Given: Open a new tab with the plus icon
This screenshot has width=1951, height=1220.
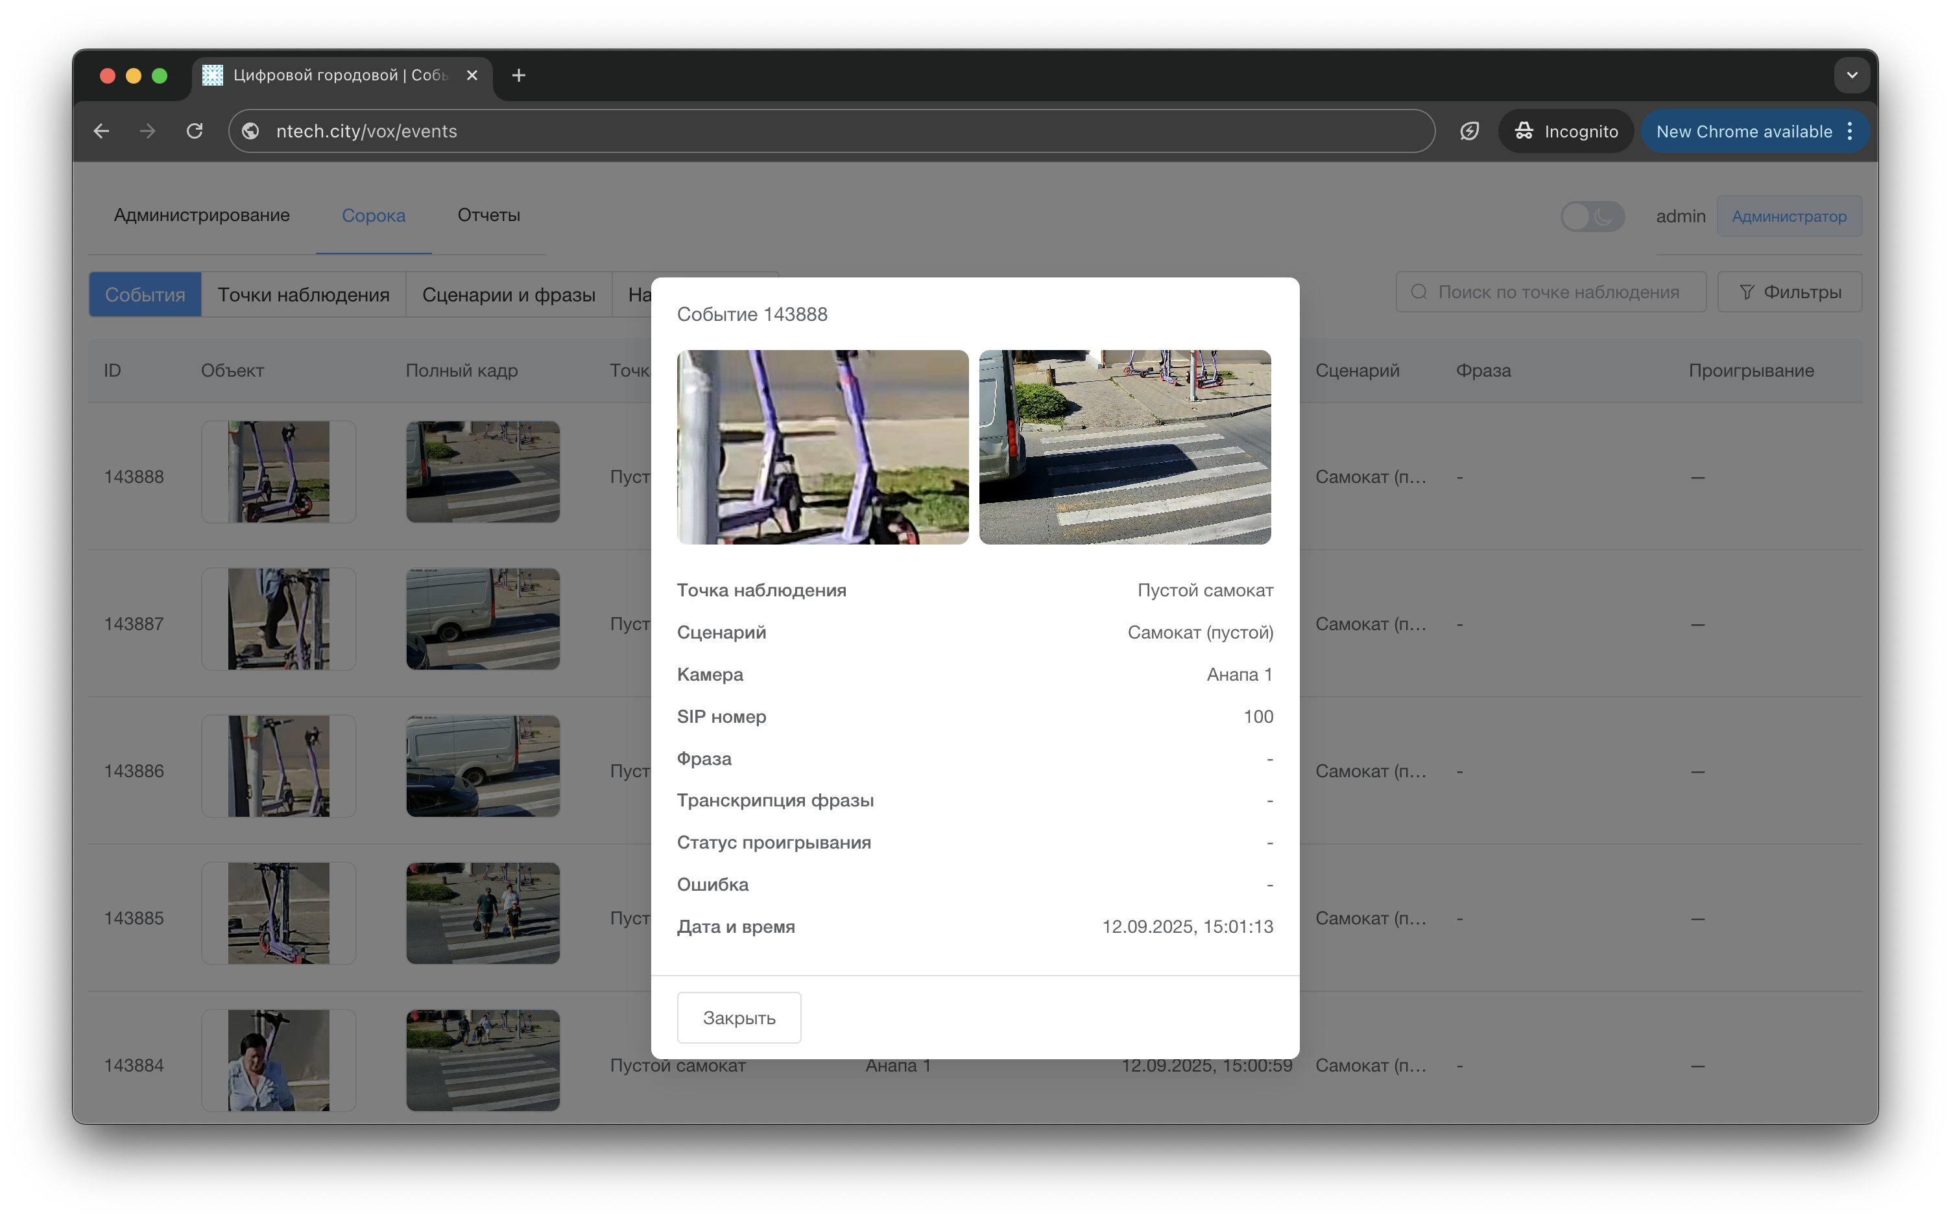Looking at the screenshot, I should [x=519, y=75].
